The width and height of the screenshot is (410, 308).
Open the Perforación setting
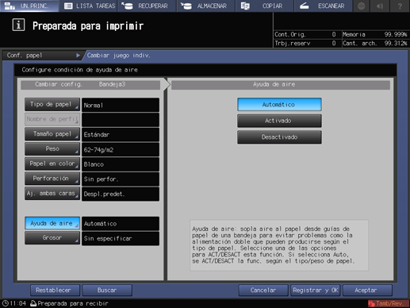tap(52, 179)
